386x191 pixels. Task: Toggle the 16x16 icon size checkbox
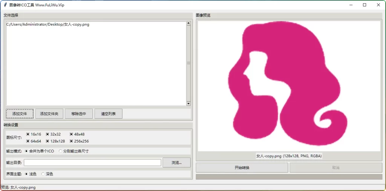tap(34, 134)
